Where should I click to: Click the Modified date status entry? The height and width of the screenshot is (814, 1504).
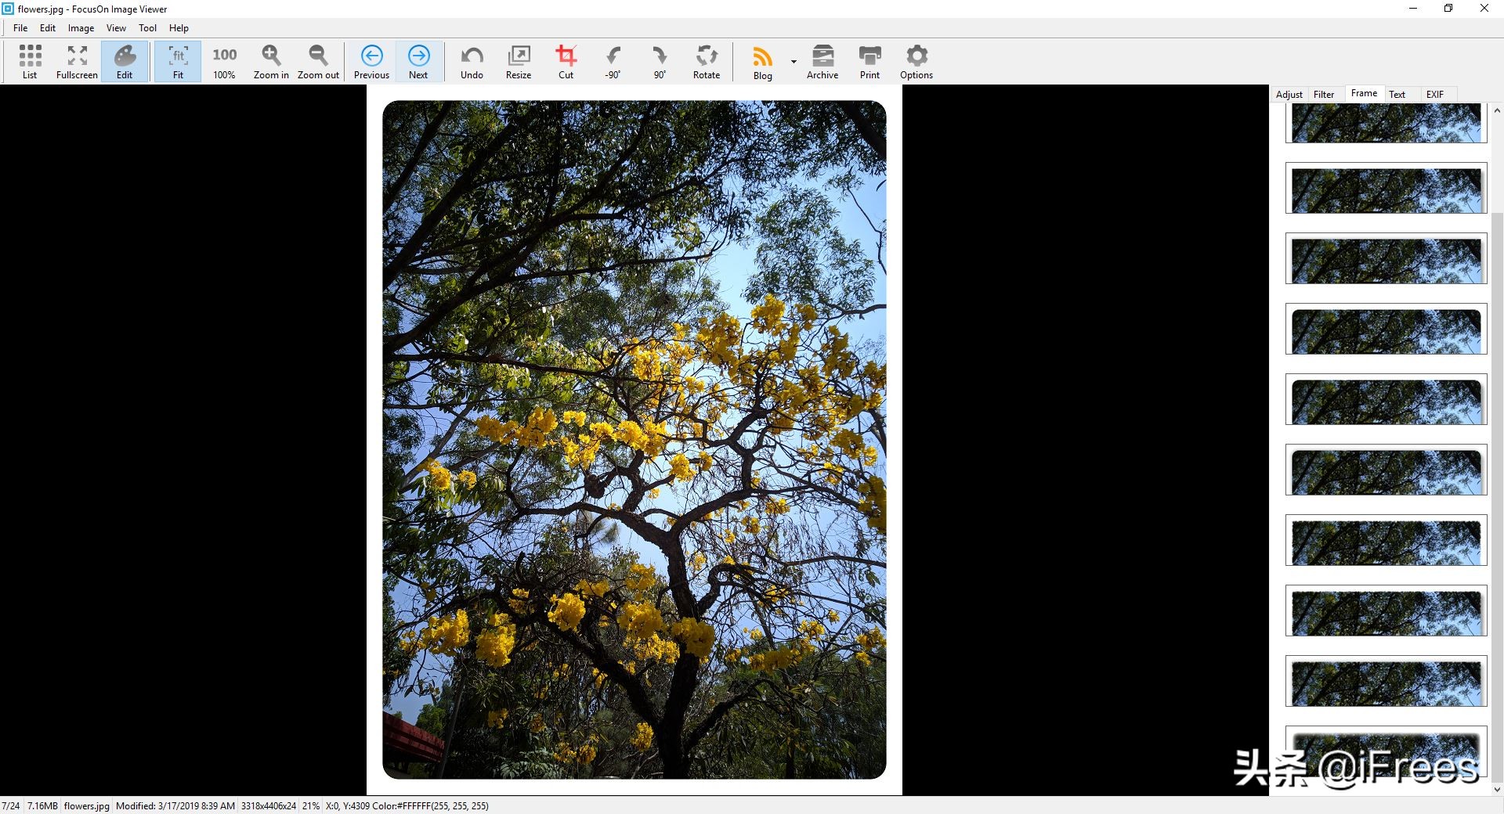click(175, 805)
